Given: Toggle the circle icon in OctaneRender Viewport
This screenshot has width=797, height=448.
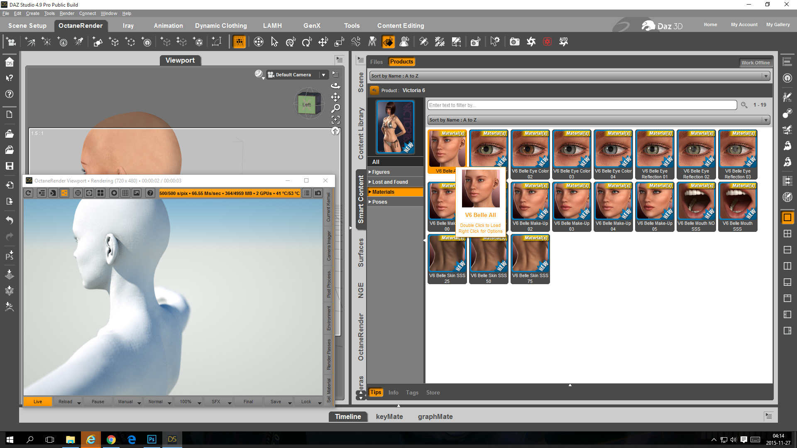Looking at the screenshot, I should pos(114,193).
